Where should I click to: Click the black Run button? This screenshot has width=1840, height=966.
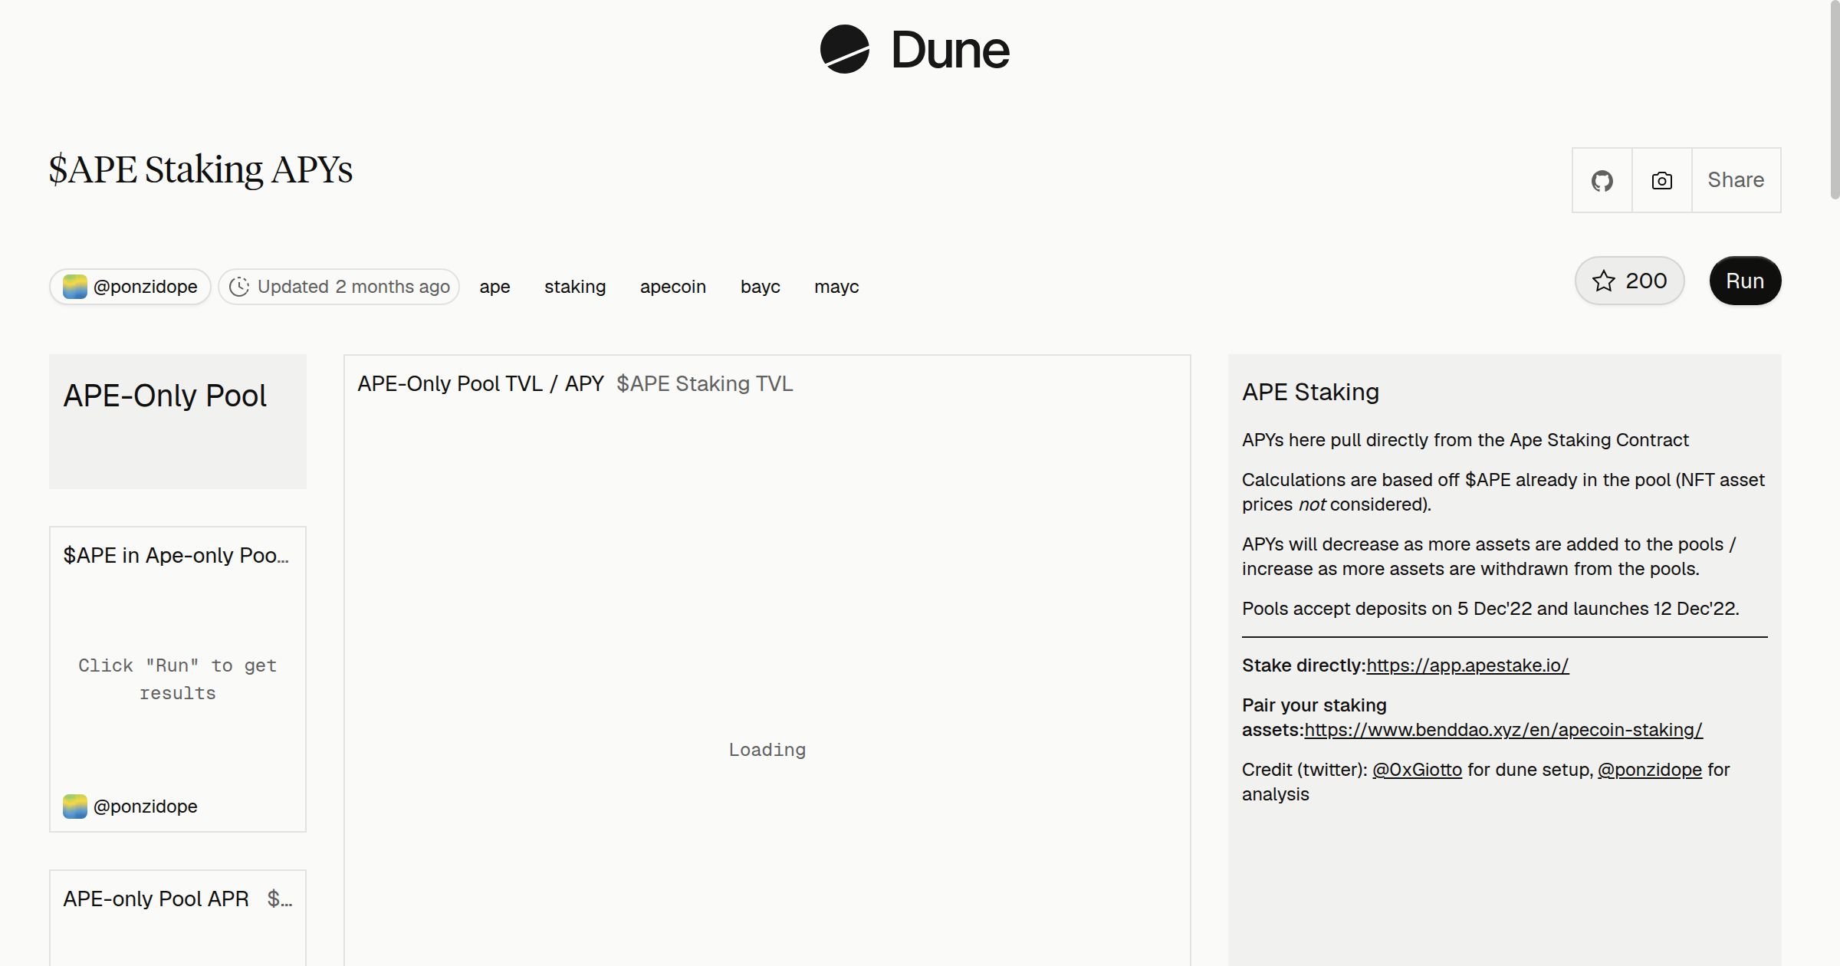pyautogui.click(x=1745, y=281)
